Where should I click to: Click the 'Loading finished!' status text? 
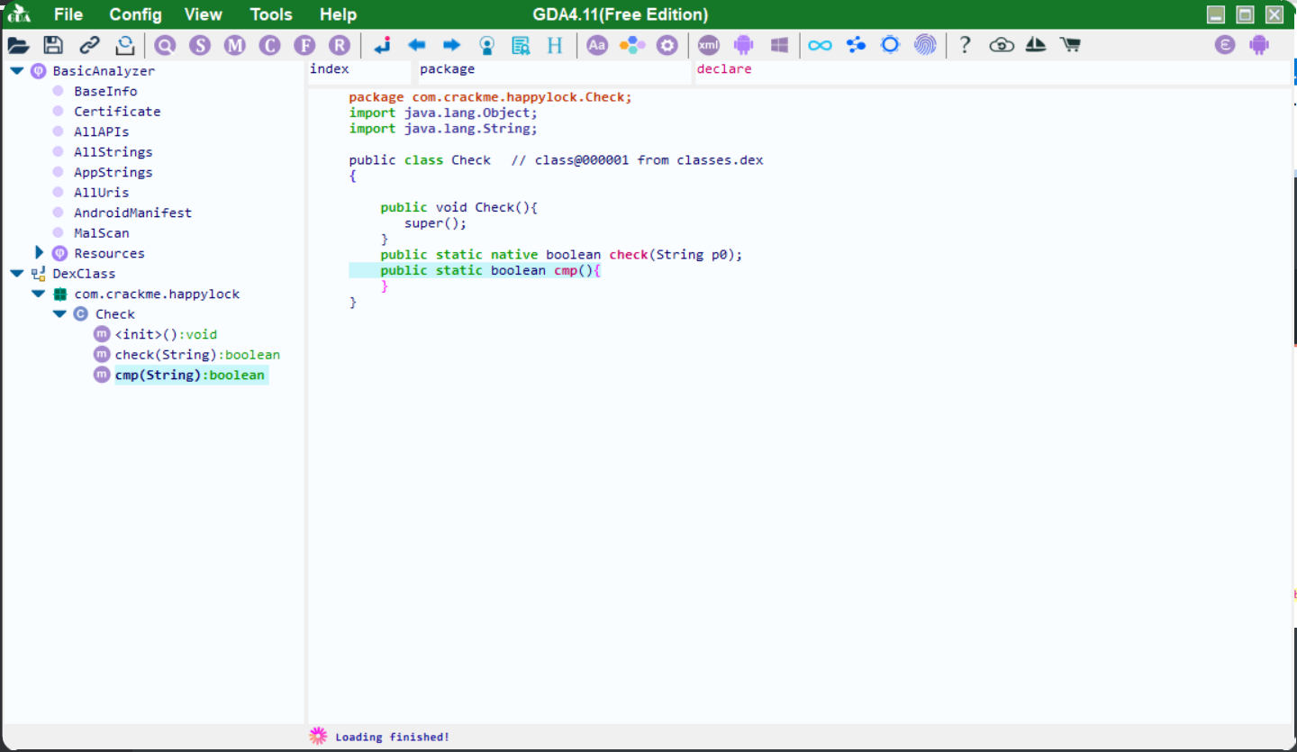point(393,738)
